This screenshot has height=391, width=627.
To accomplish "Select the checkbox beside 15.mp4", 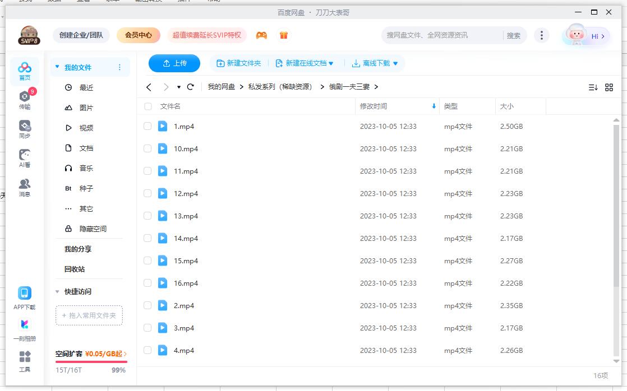I will coord(147,261).
